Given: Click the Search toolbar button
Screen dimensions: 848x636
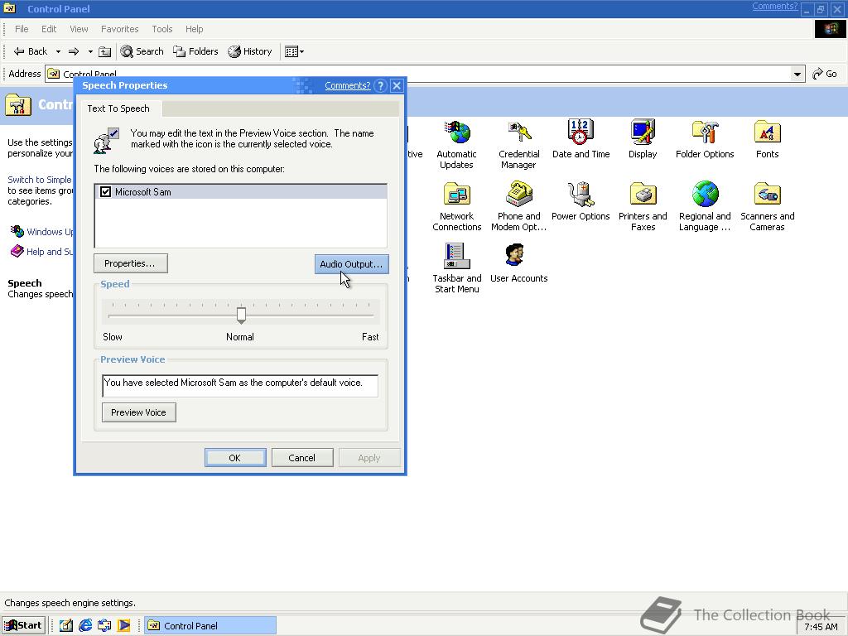Looking at the screenshot, I should click(x=142, y=51).
